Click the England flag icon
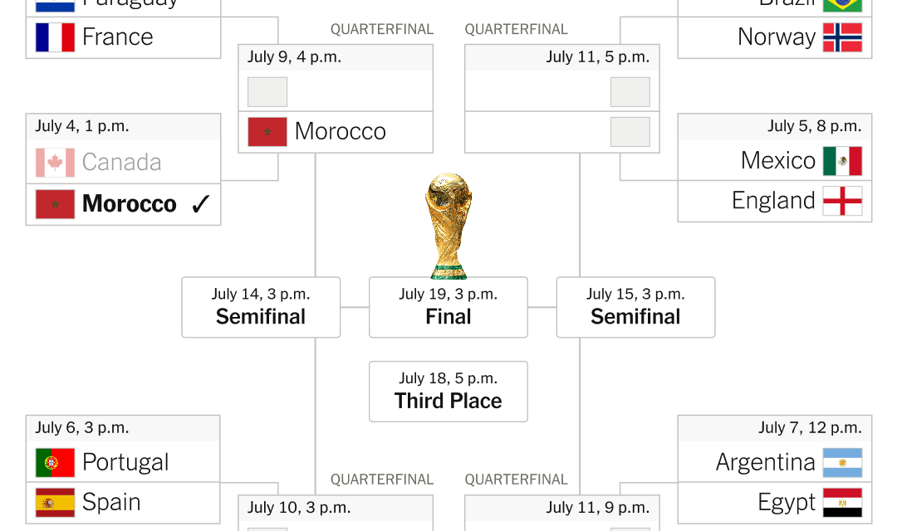 843,201
